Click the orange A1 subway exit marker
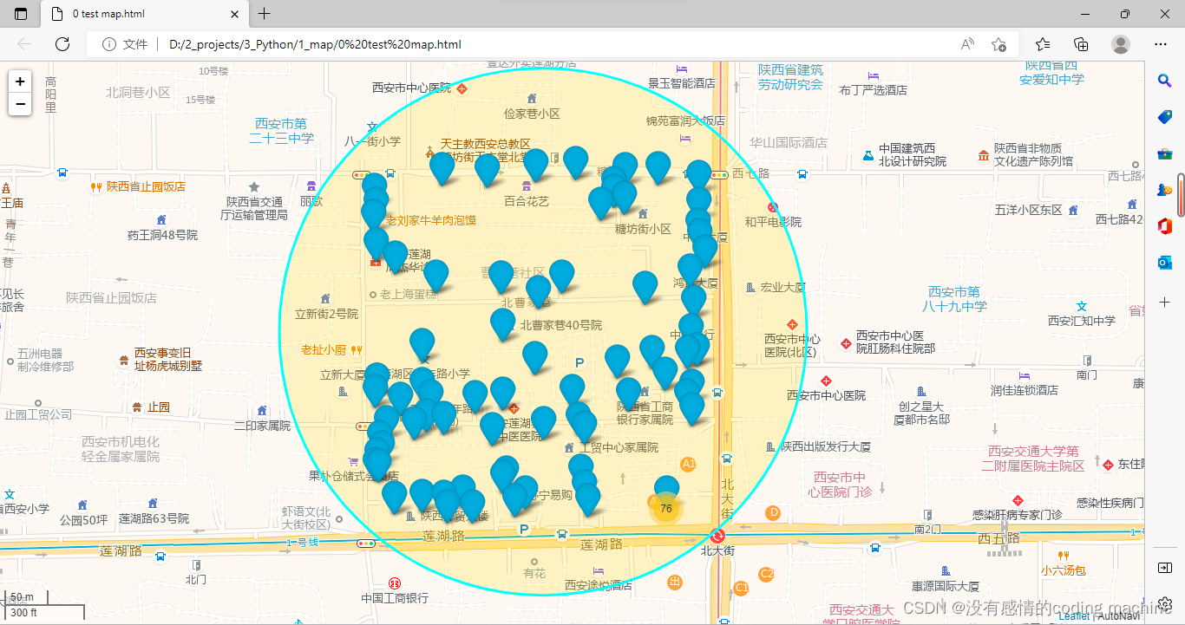The height and width of the screenshot is (625, 1185). [x=688, y=465]
